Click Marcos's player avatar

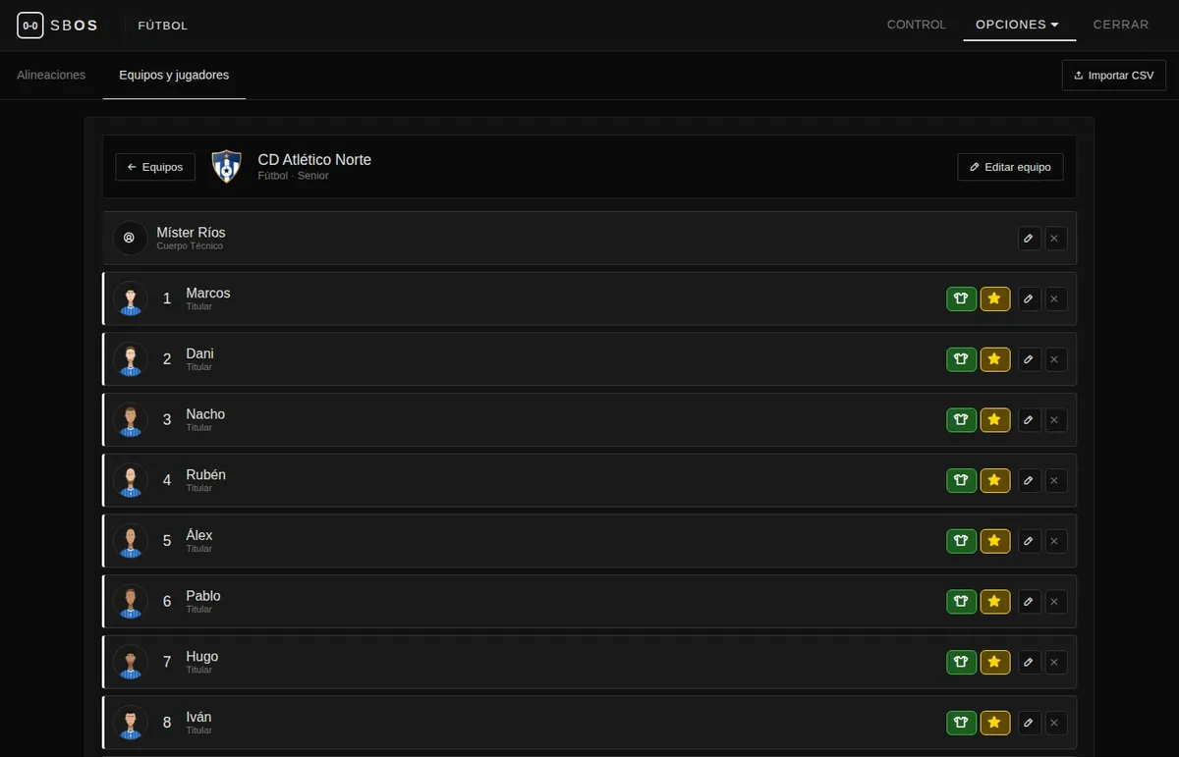click(130, 299)
